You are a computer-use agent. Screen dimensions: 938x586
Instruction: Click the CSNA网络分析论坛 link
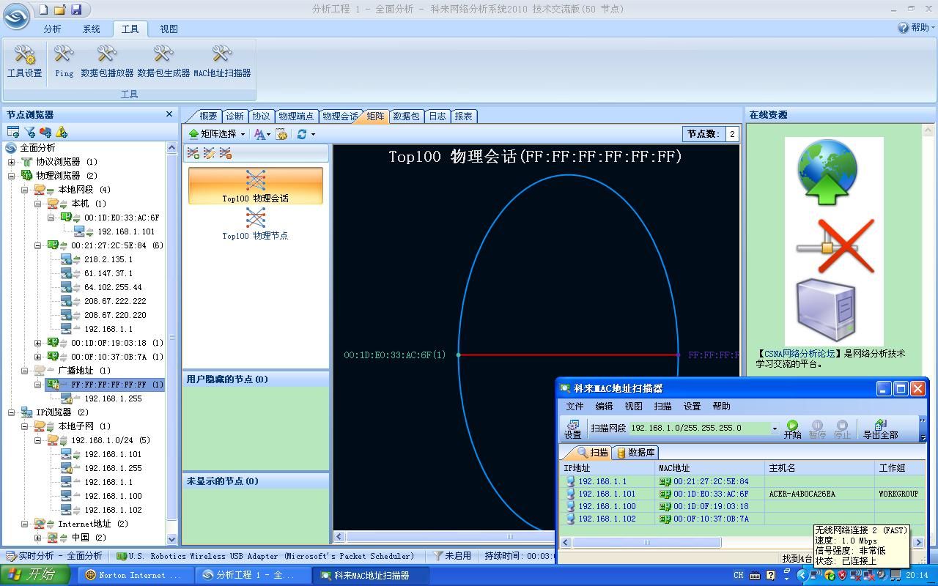pyautogui.click(x=799, y=354)
